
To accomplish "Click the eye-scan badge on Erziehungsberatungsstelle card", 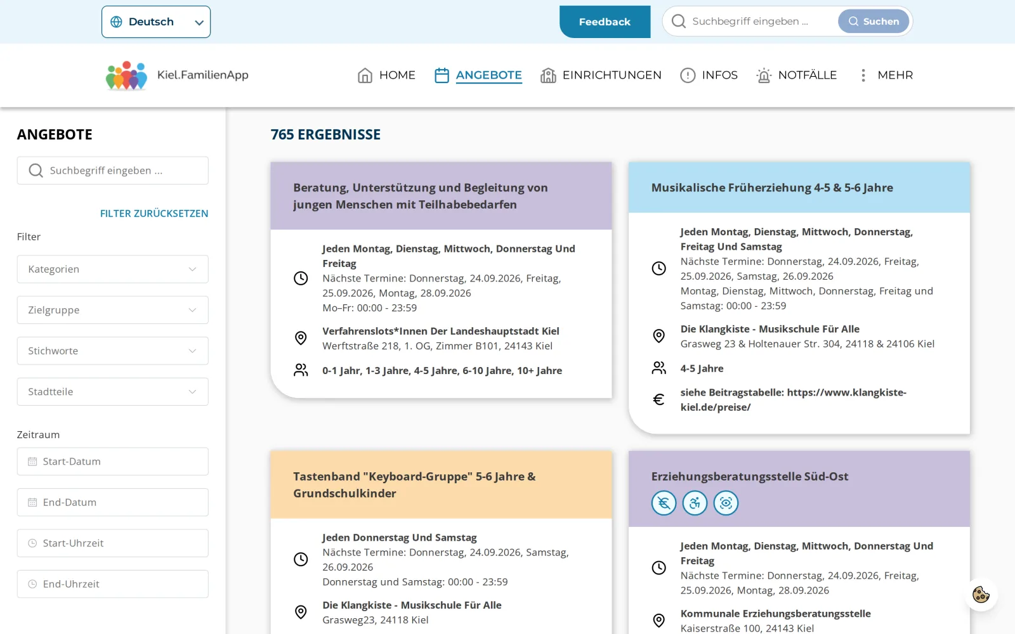I will (726, 503).
